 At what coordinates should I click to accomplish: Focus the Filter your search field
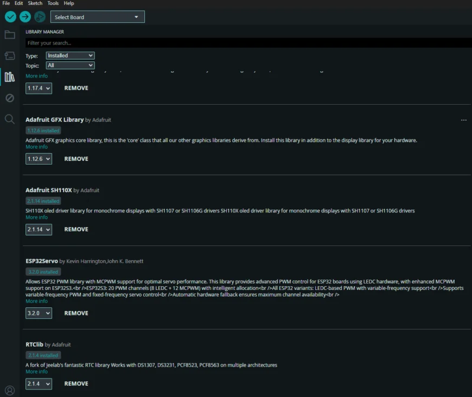coord(248,43)
